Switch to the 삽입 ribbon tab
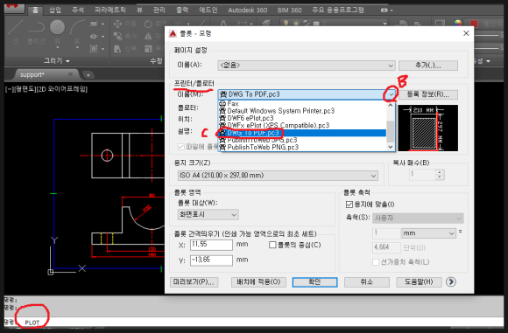 click(55, 10)
